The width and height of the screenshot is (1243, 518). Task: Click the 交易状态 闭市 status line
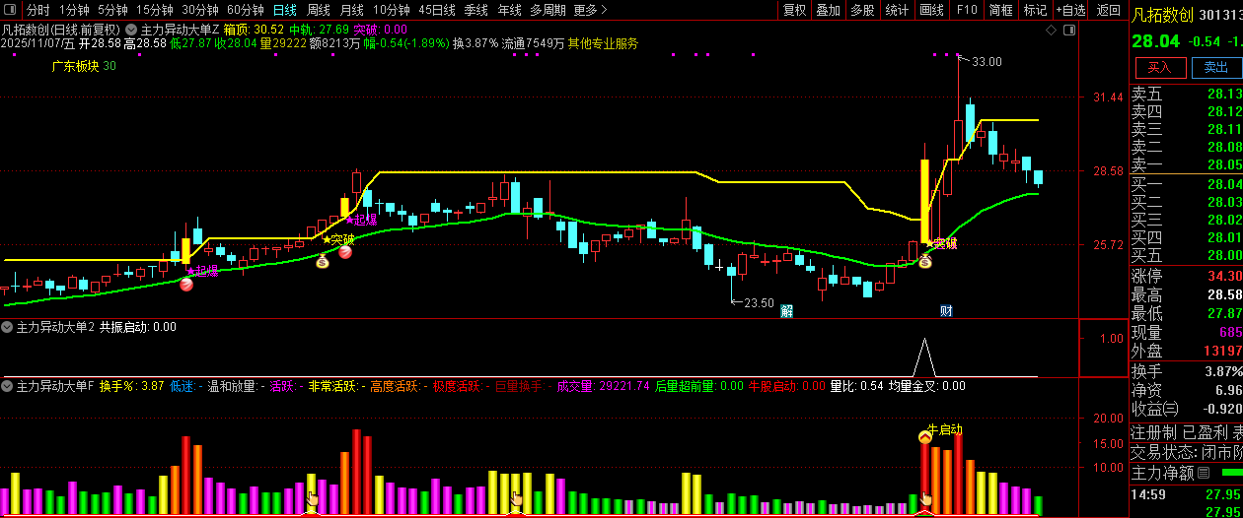1187,452
